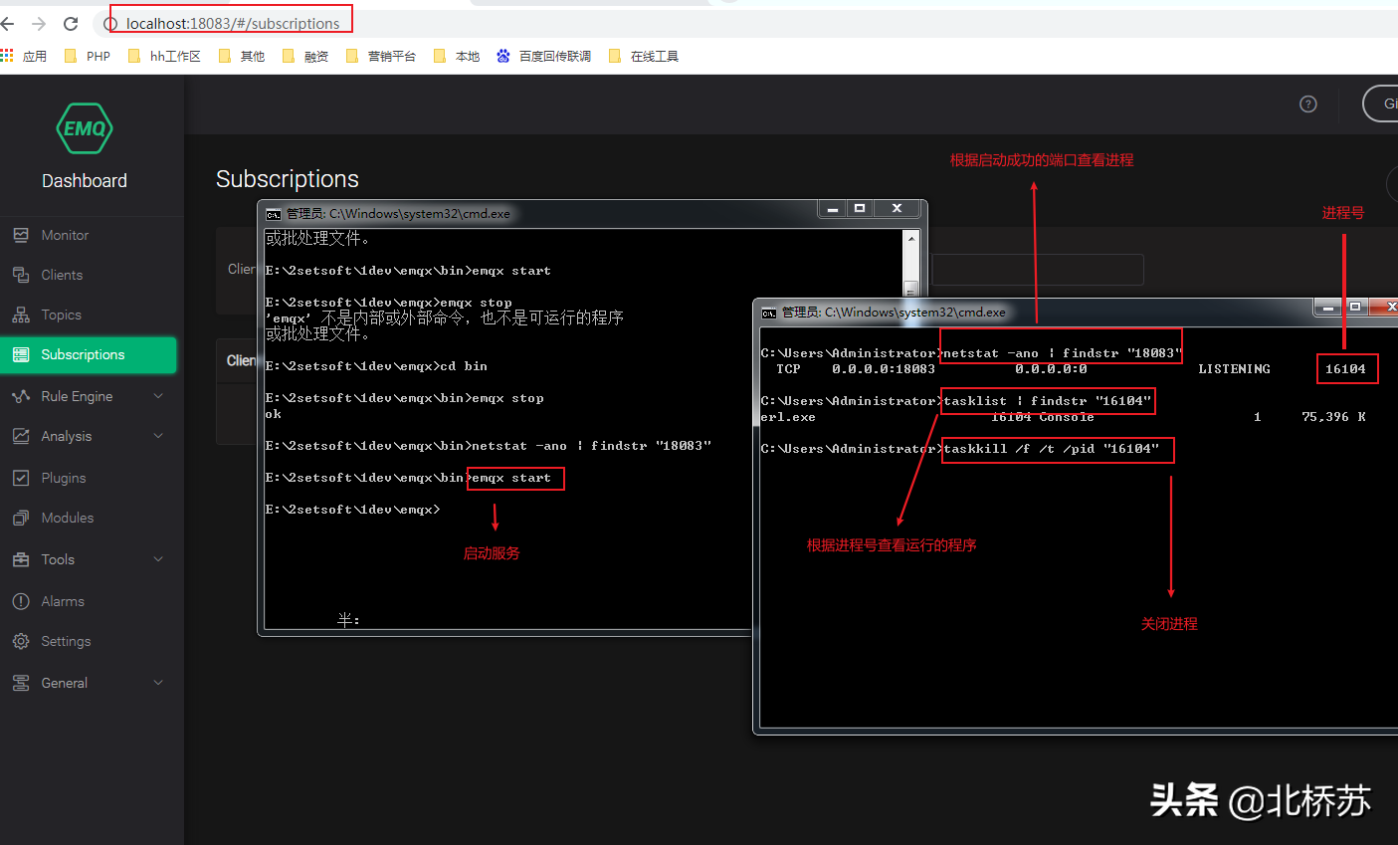View site info icon beside the URL
Screen dimensions: 1398x845
point(110,23)
